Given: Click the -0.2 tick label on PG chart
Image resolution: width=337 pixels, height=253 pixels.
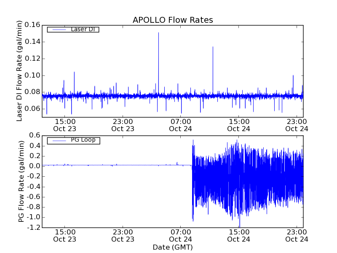Looking at the screenshot, I should [x=34, y=176].
